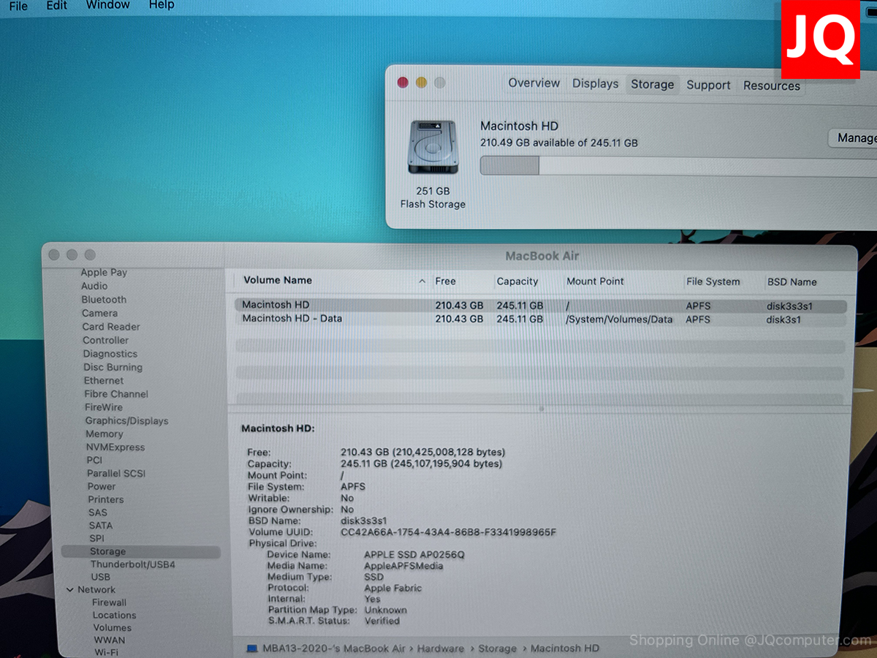Select Thunderbolt/USB4 in the sidebar
Viewport: 877px width, 658px height.
tap(132, 565)
